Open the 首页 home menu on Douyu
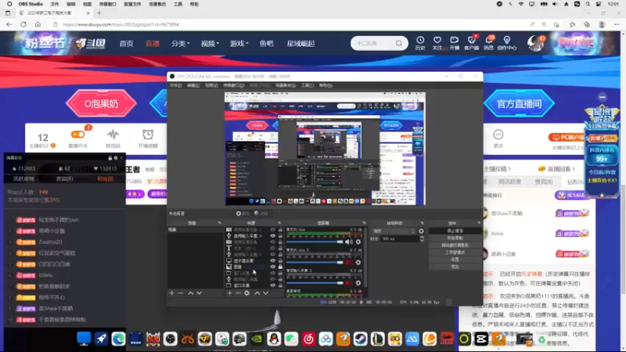Viewport: 626px width, 352px height. (x=126, y=43)
